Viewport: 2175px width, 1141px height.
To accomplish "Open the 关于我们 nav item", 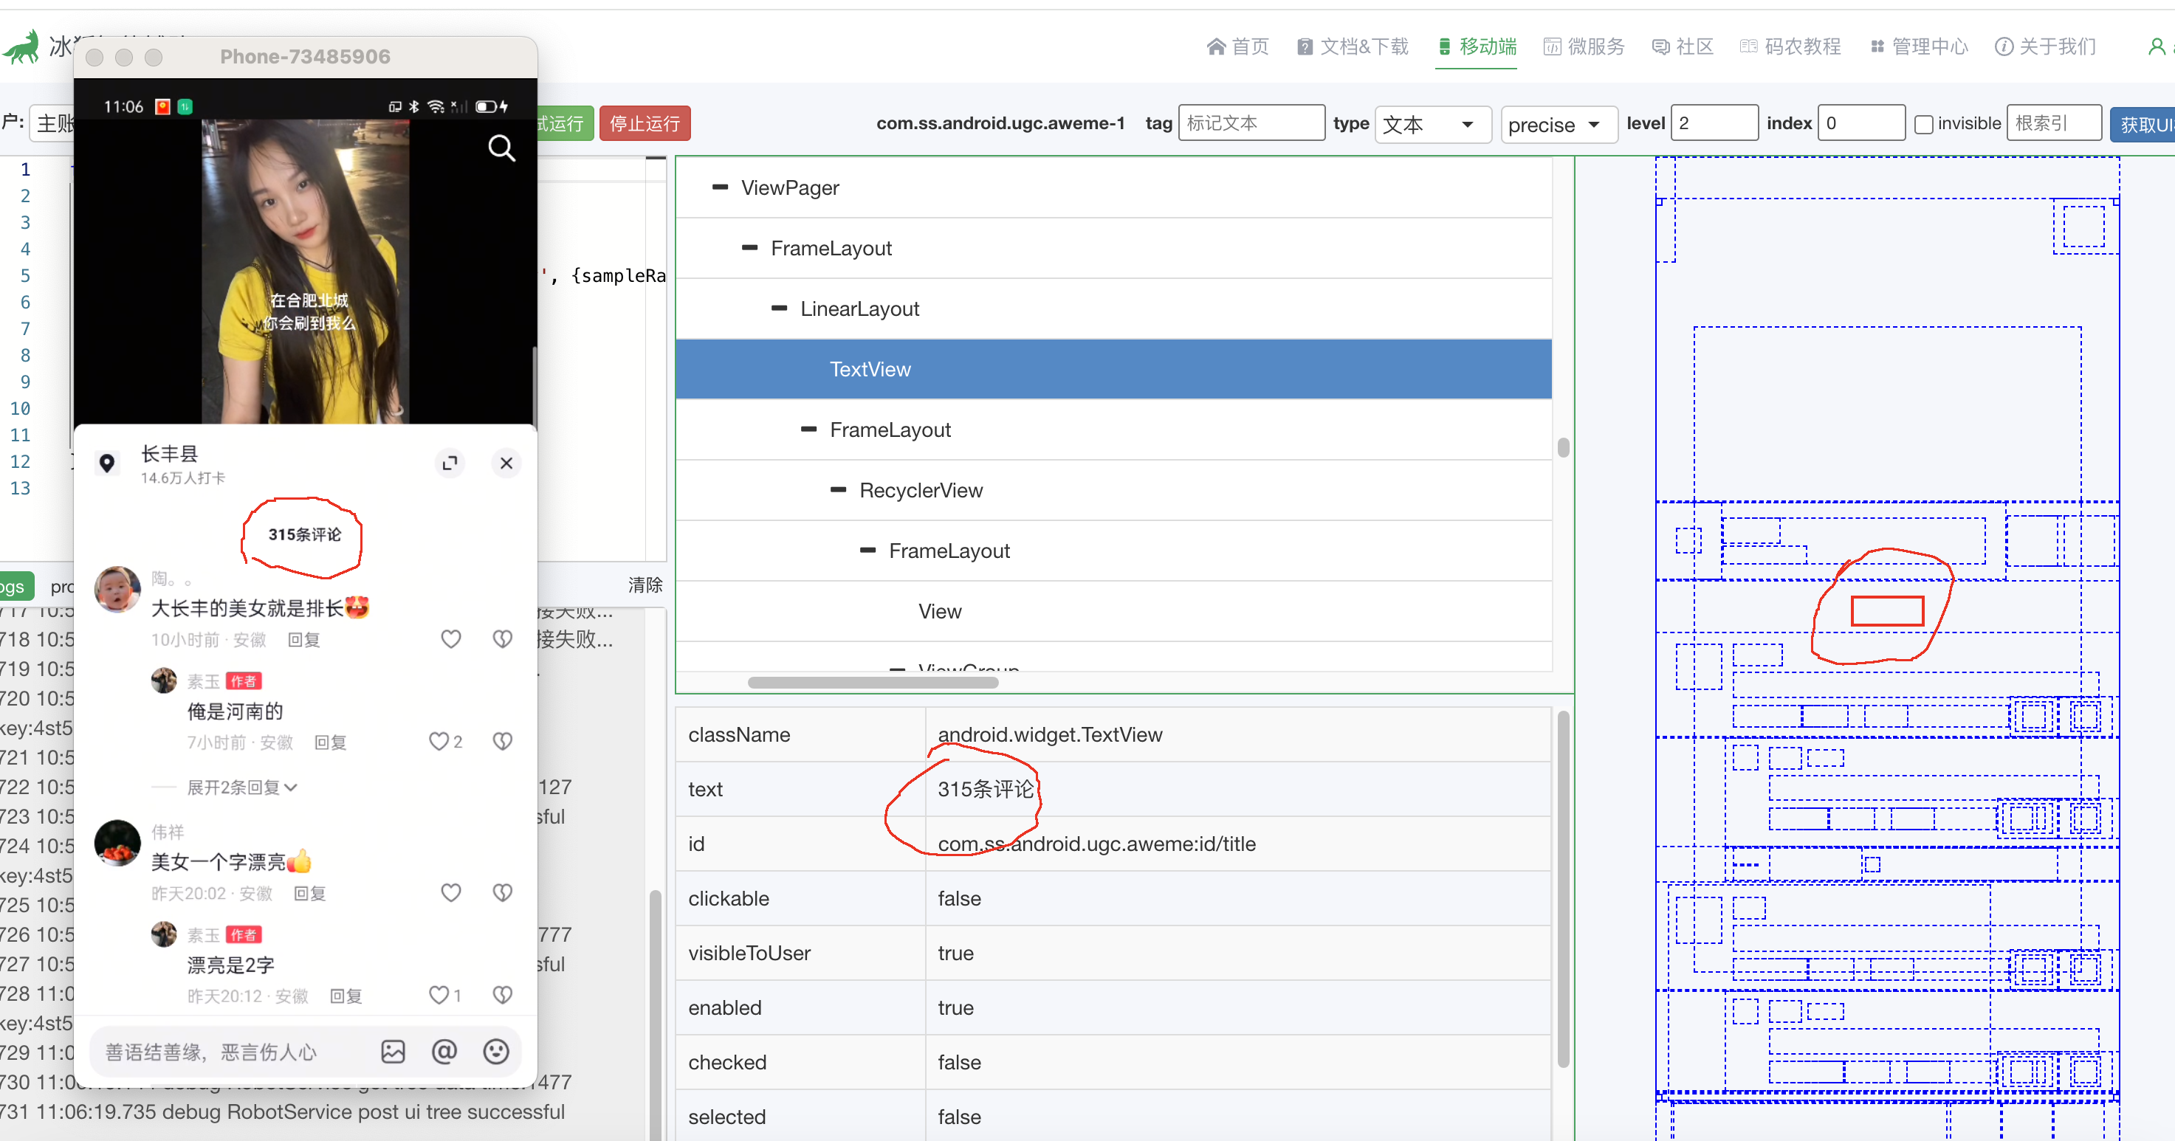I will point(2046,46).
